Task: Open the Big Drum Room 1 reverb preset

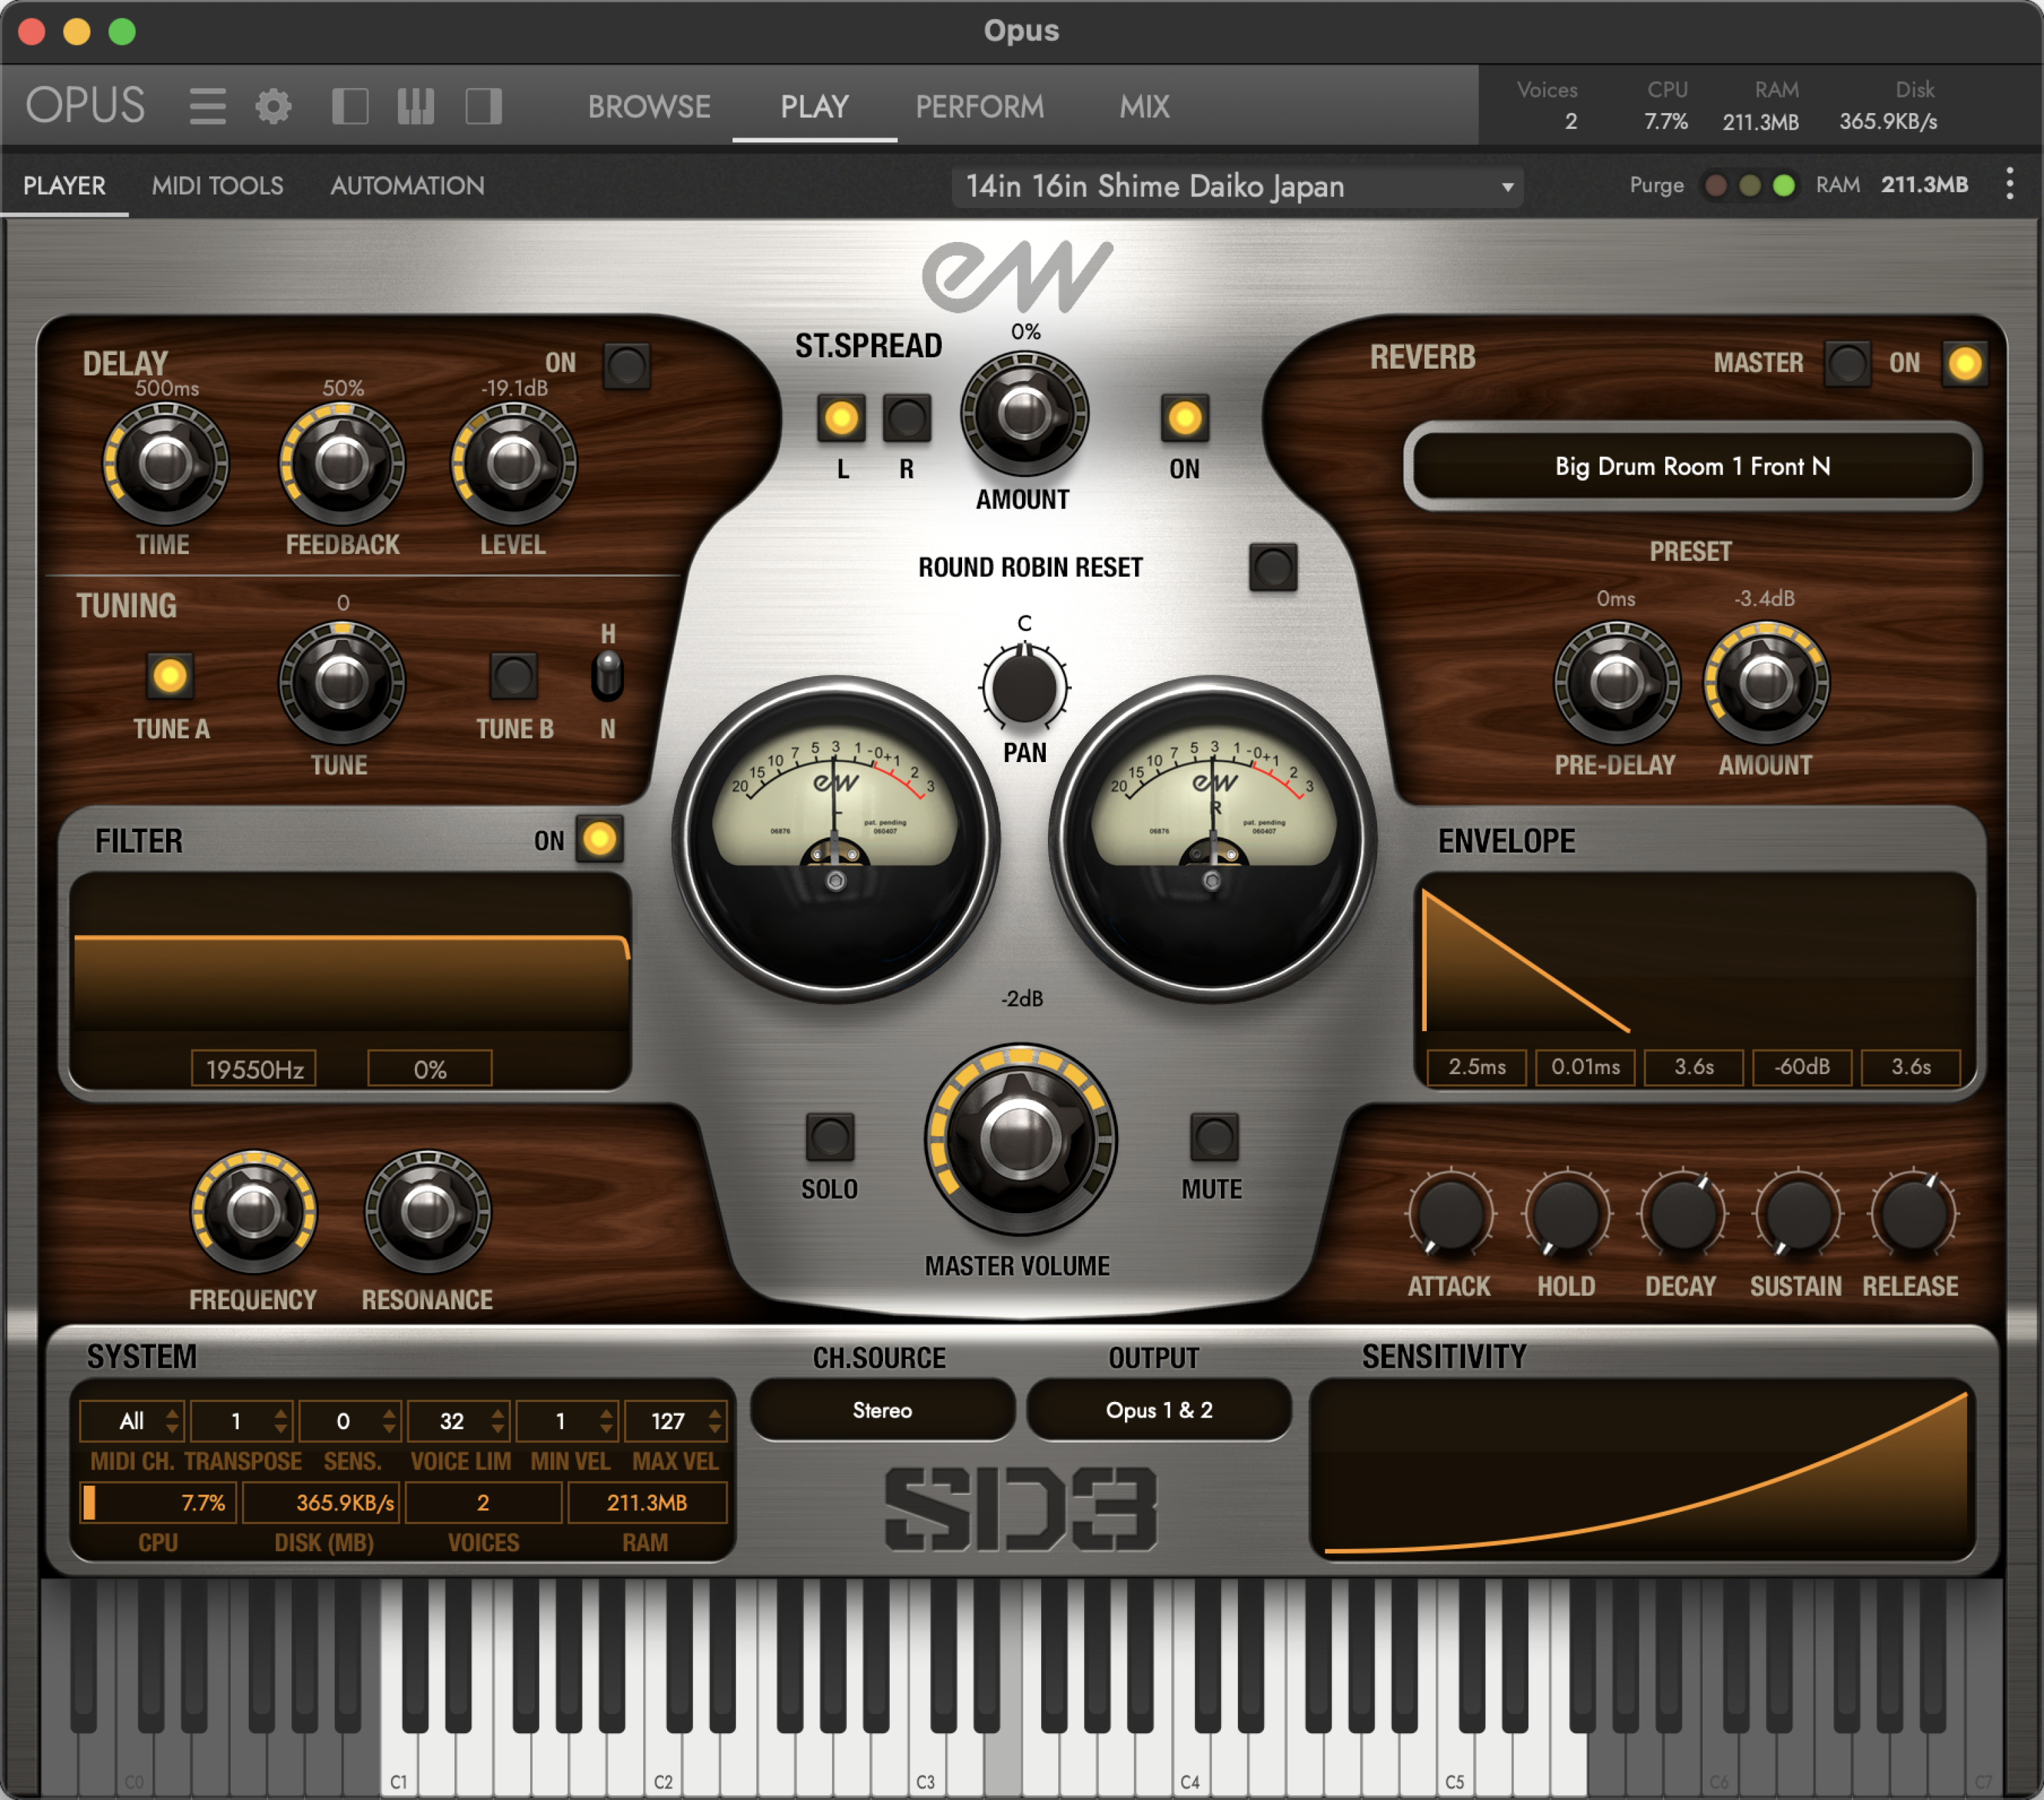Action: pos(1691,466)
